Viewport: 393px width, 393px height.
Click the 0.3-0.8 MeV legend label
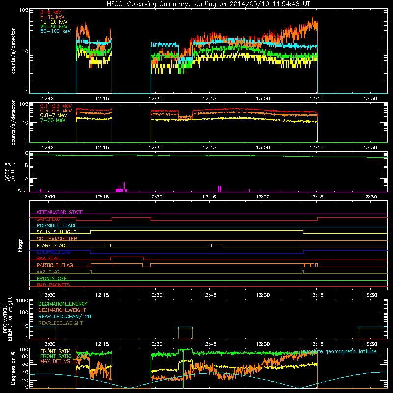coord(56,111)
